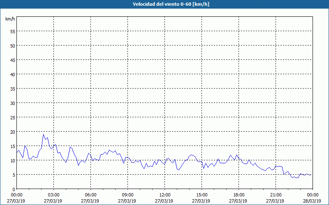329x205 pixels.
Task: Click the 12:00 time label
Action: [x=165, y=195]
